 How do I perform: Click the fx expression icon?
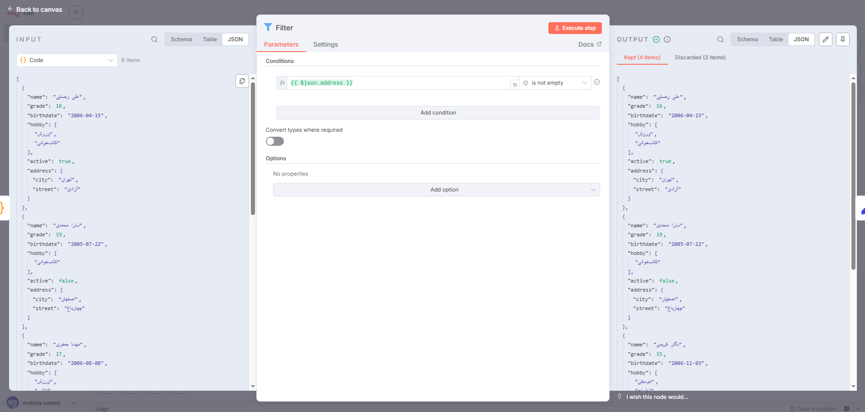pos(282,82)
